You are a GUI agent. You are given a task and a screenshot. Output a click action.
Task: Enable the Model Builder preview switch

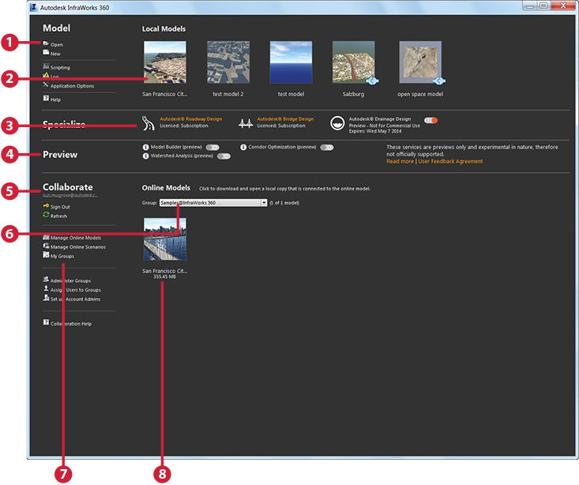[212, 148]
